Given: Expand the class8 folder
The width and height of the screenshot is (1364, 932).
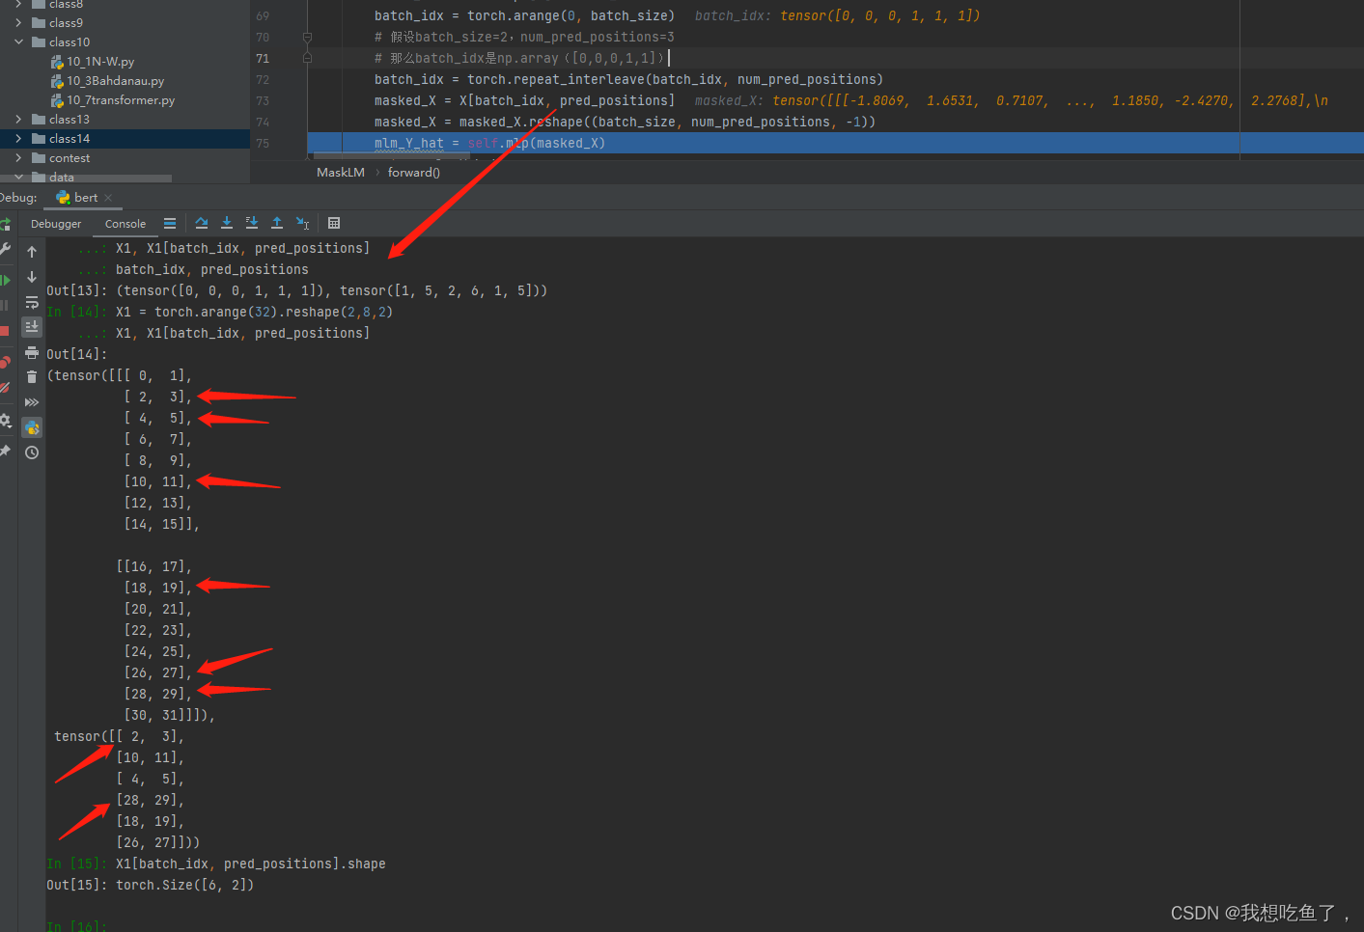Looking at the screenshot, I should pyautogui.click(x=18, y=5).
